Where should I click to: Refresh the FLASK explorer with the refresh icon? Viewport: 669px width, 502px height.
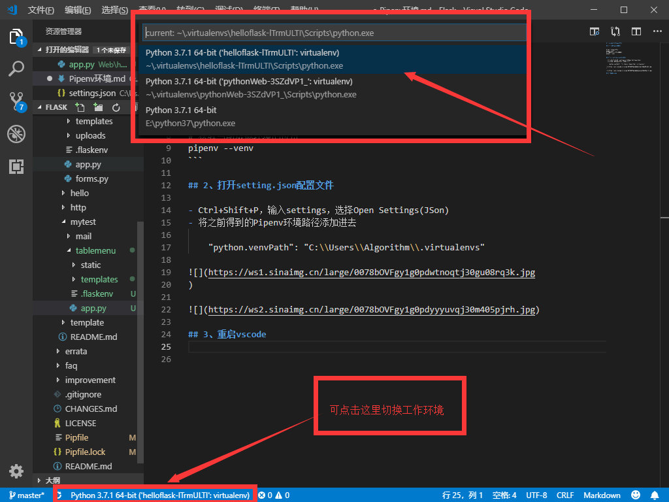click(118, 107)
